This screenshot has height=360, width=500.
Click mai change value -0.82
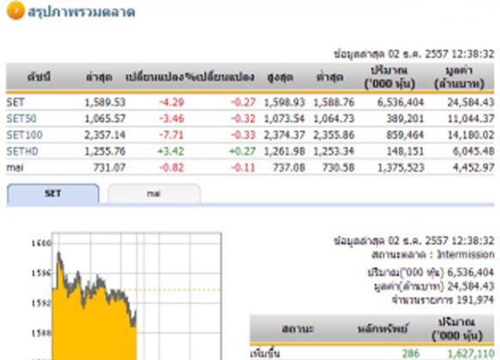coord(172,168)
